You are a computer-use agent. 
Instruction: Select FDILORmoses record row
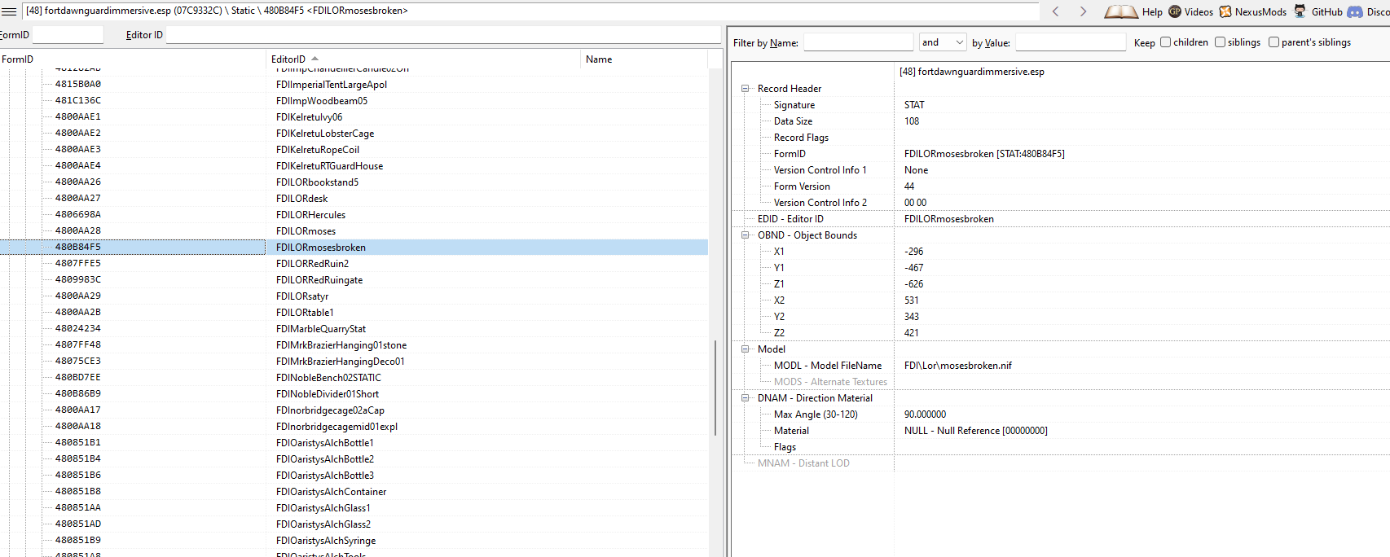[x=354, y=231]
